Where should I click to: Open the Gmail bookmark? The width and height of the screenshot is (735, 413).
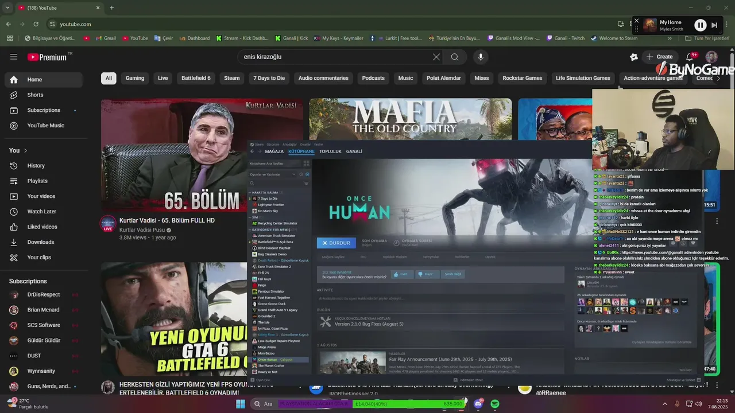(x=105, y=38)
